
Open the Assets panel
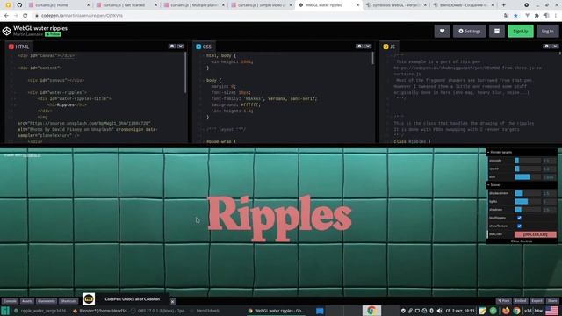click(27, 301)
